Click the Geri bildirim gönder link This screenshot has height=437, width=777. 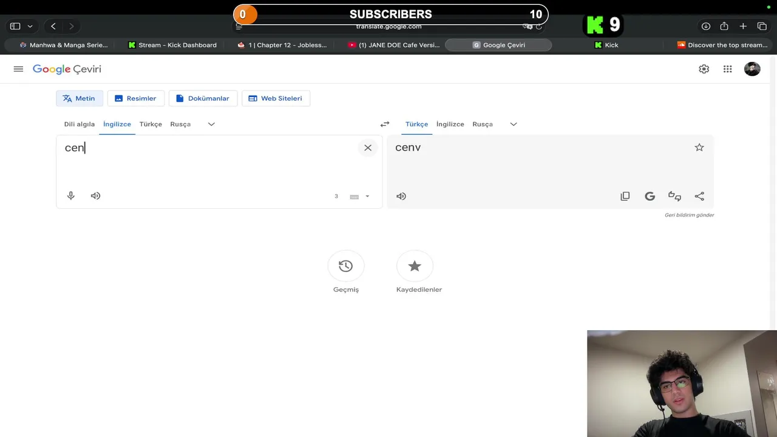tap(689, 215)
